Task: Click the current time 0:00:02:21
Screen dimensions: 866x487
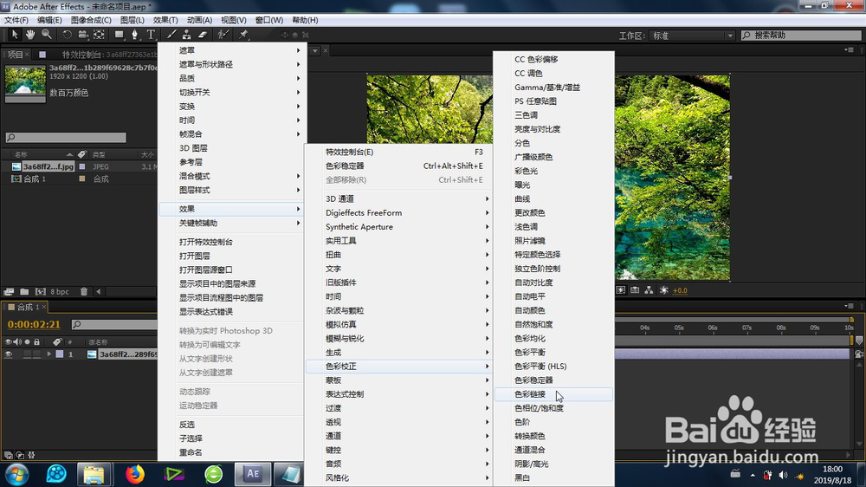Action: [34, 324]
